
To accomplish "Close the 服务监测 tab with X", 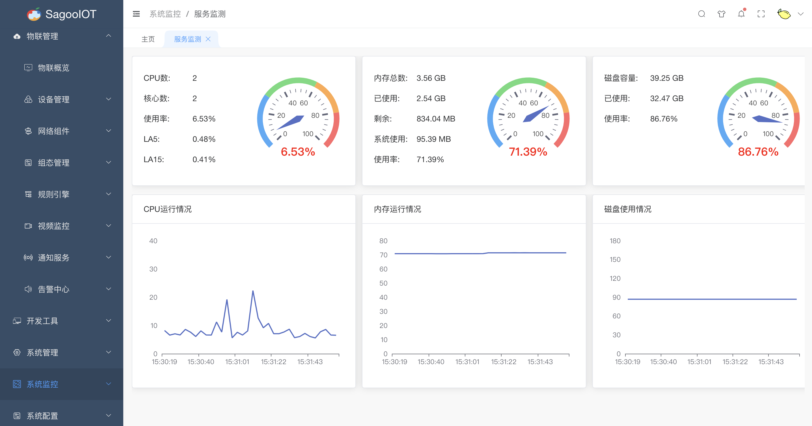I will [208, 39].
